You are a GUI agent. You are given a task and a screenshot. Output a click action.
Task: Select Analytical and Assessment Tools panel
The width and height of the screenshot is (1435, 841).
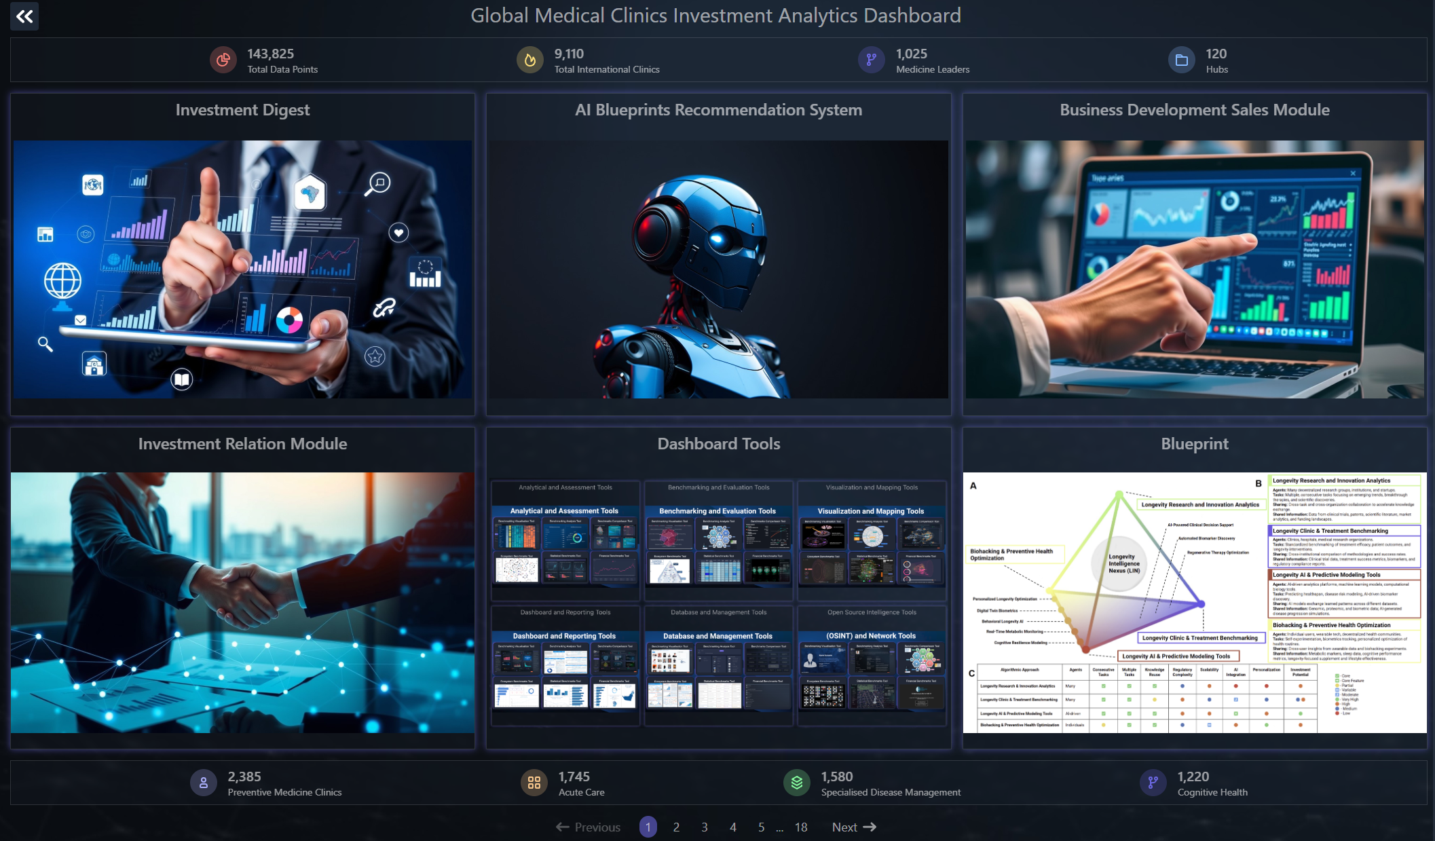pyautogui.click(x=565, y=541)
